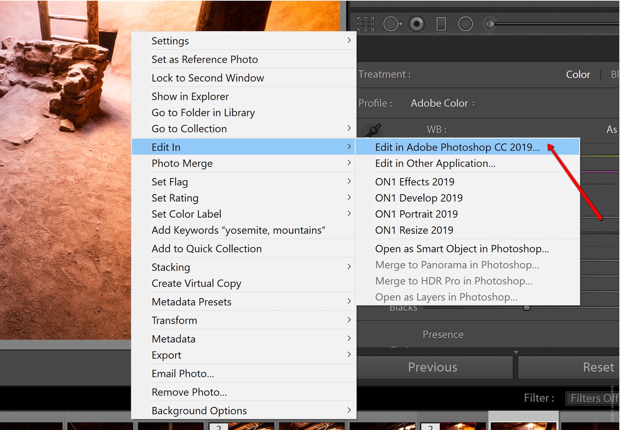Open the Adobe Color profile dropdown
Image resolution: width=620 pixels, height=430 pixels.
click(443, 103)
